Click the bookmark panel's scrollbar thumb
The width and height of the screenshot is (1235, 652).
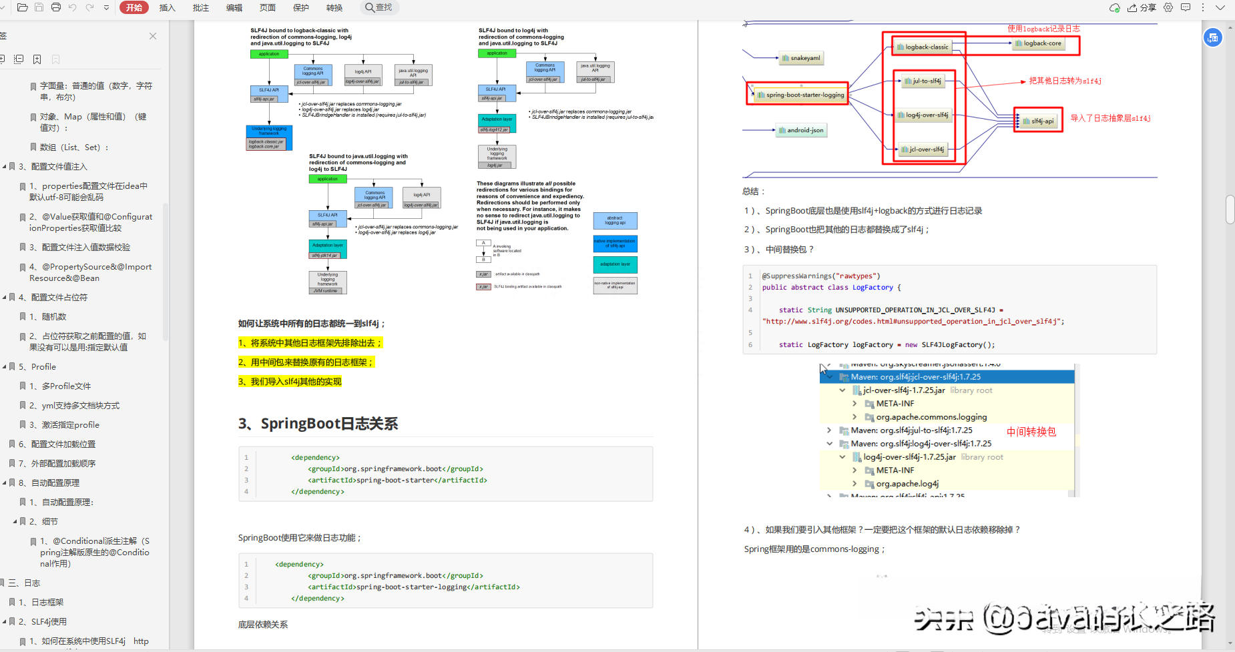click(165, 274)
